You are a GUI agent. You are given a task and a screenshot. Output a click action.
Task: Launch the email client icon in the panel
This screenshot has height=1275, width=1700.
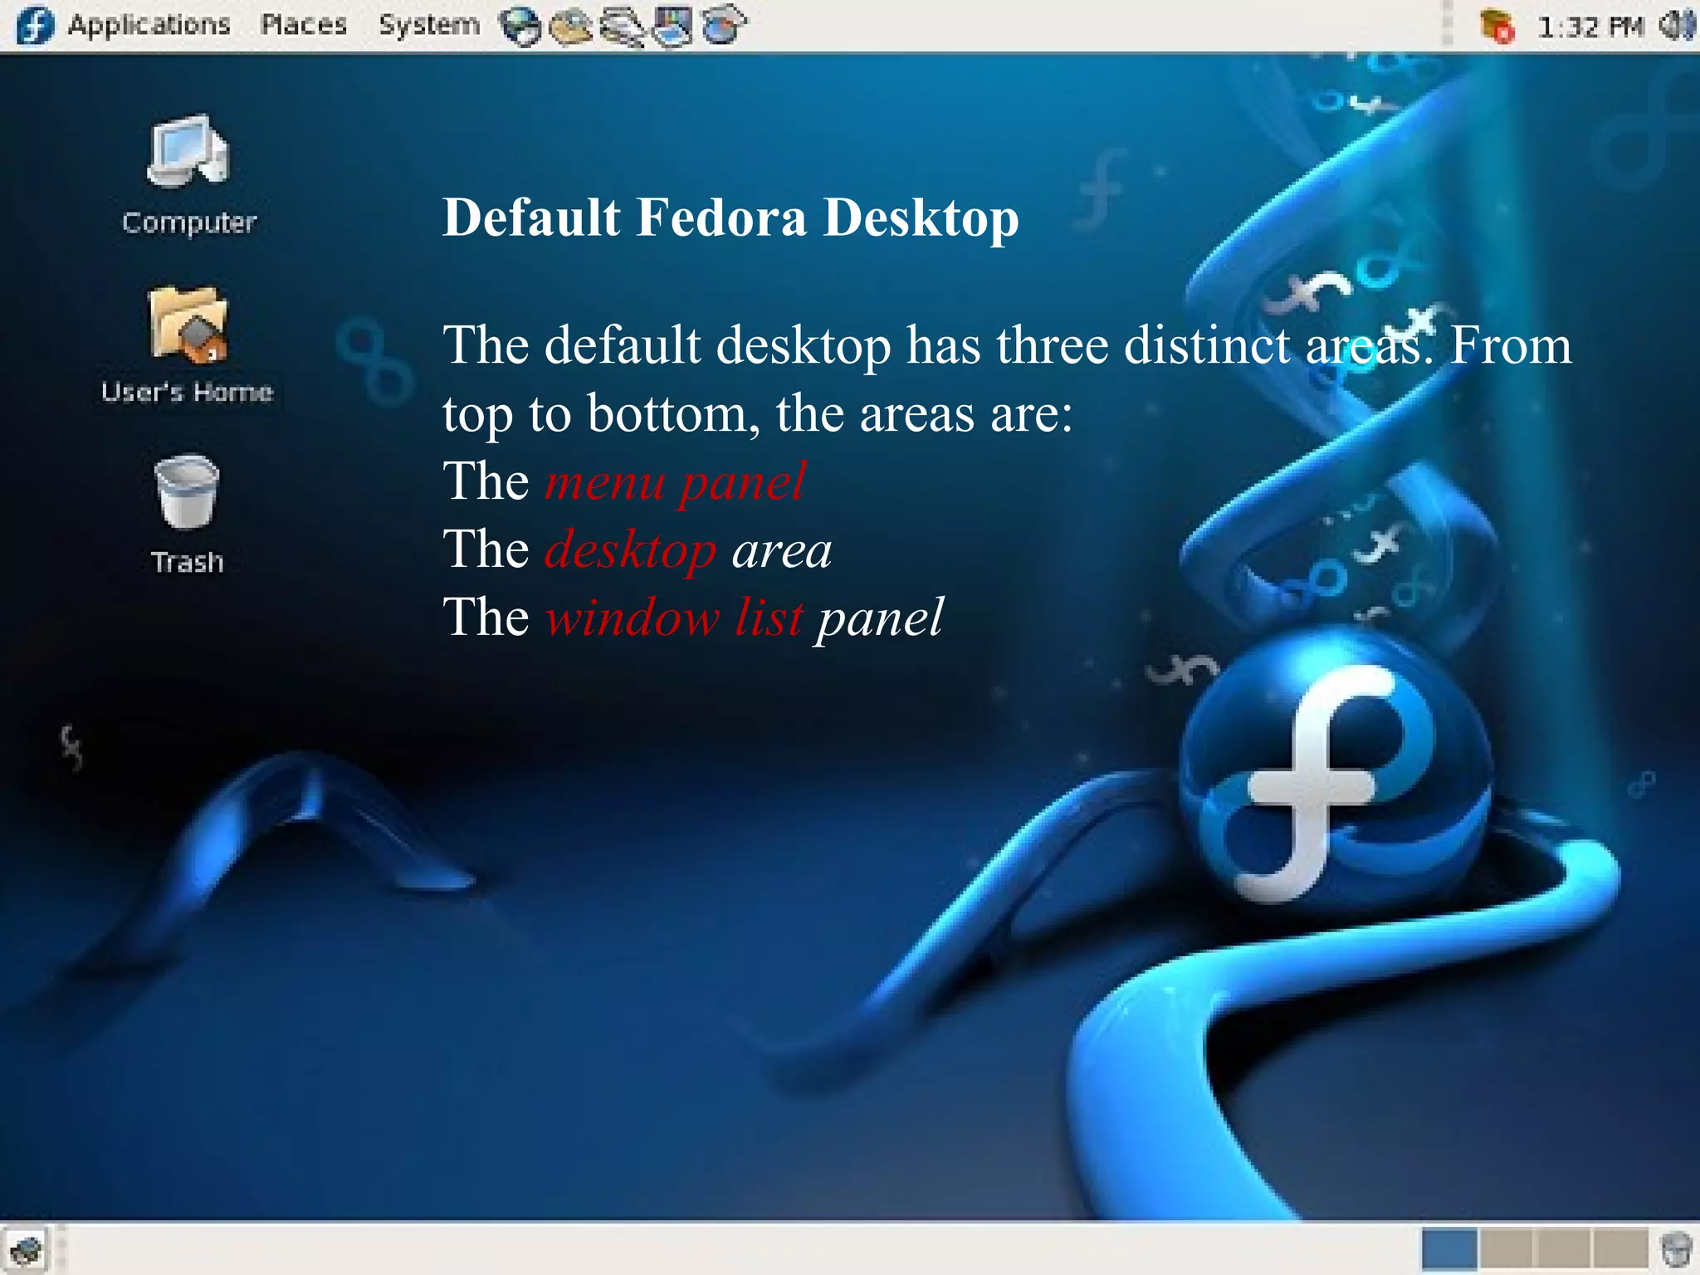(x=570, y=27)
